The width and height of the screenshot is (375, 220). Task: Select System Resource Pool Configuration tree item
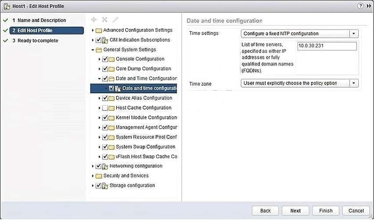(146, 137)
